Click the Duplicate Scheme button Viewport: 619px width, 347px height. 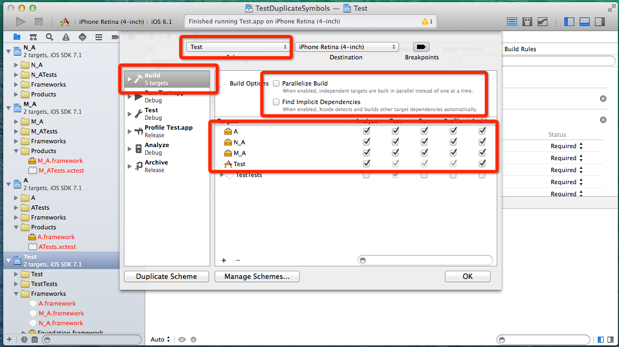pos(166,277)
